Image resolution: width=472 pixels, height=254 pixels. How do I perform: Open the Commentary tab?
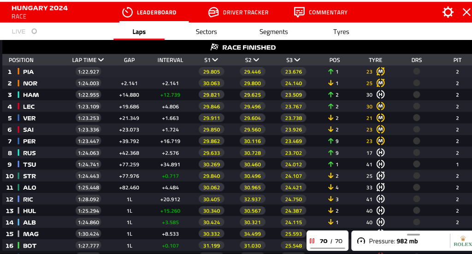[x=321, y=12]
